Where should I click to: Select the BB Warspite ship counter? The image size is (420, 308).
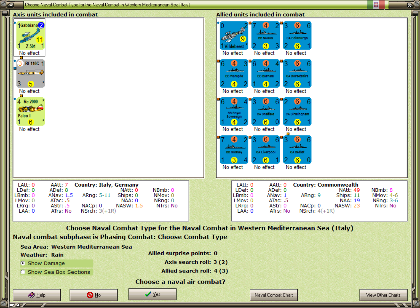coord(234,74)
